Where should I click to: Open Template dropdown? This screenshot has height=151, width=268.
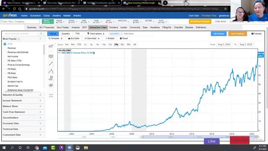55,39
